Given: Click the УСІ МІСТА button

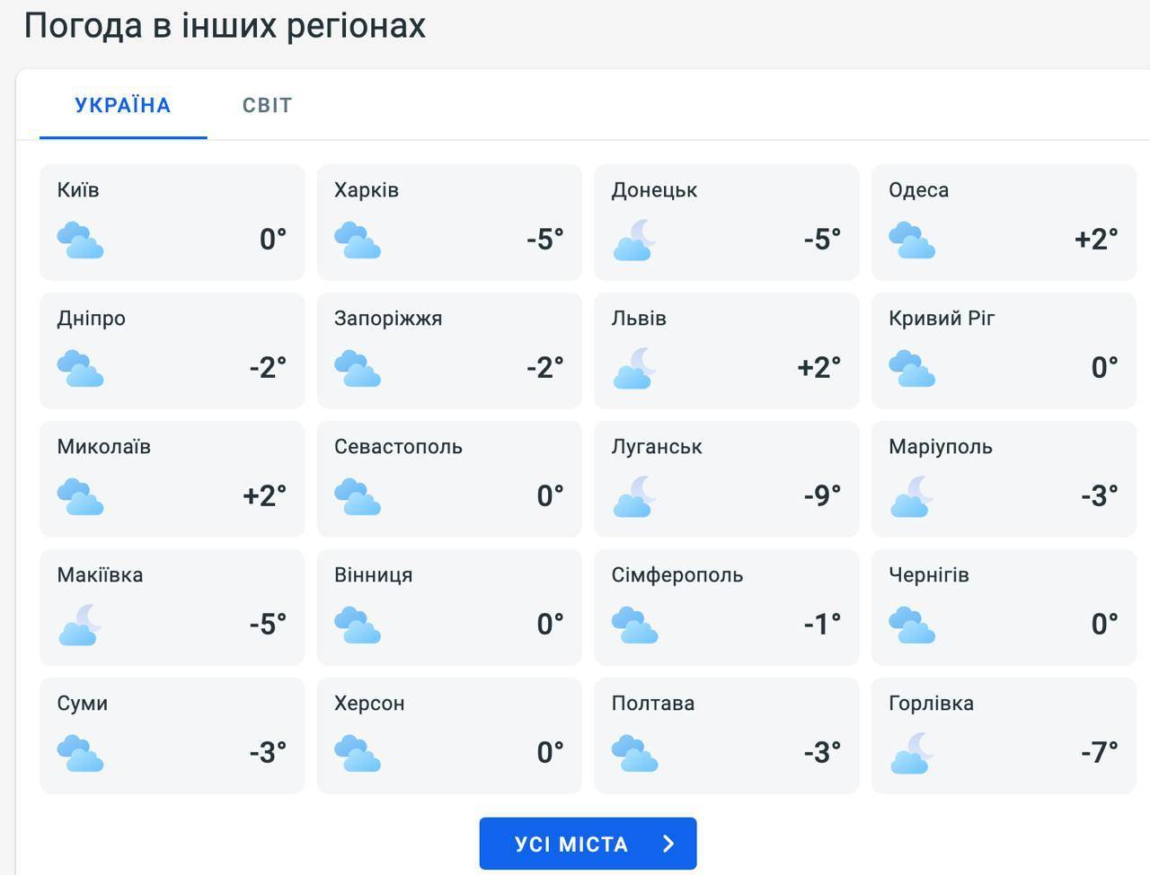Looking at the screenshot, I should coord(588,844).
